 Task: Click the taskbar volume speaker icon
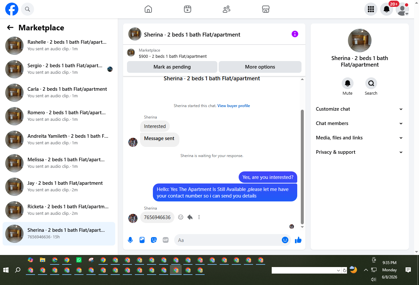[373, 279]
